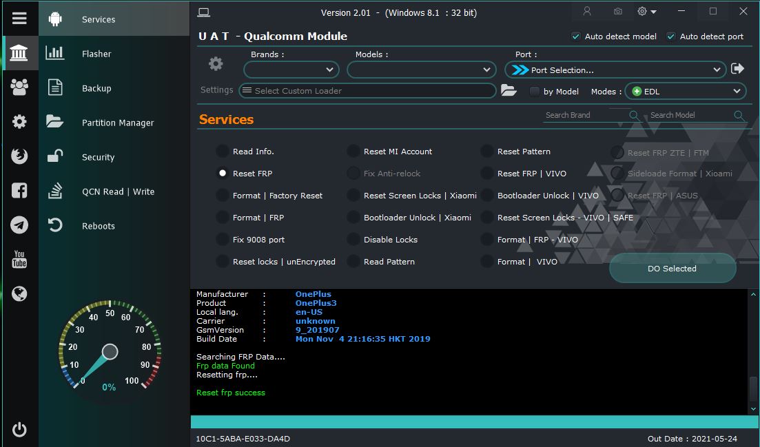
Task: Select Read Info. radio option
Action: tap(222, 151)
